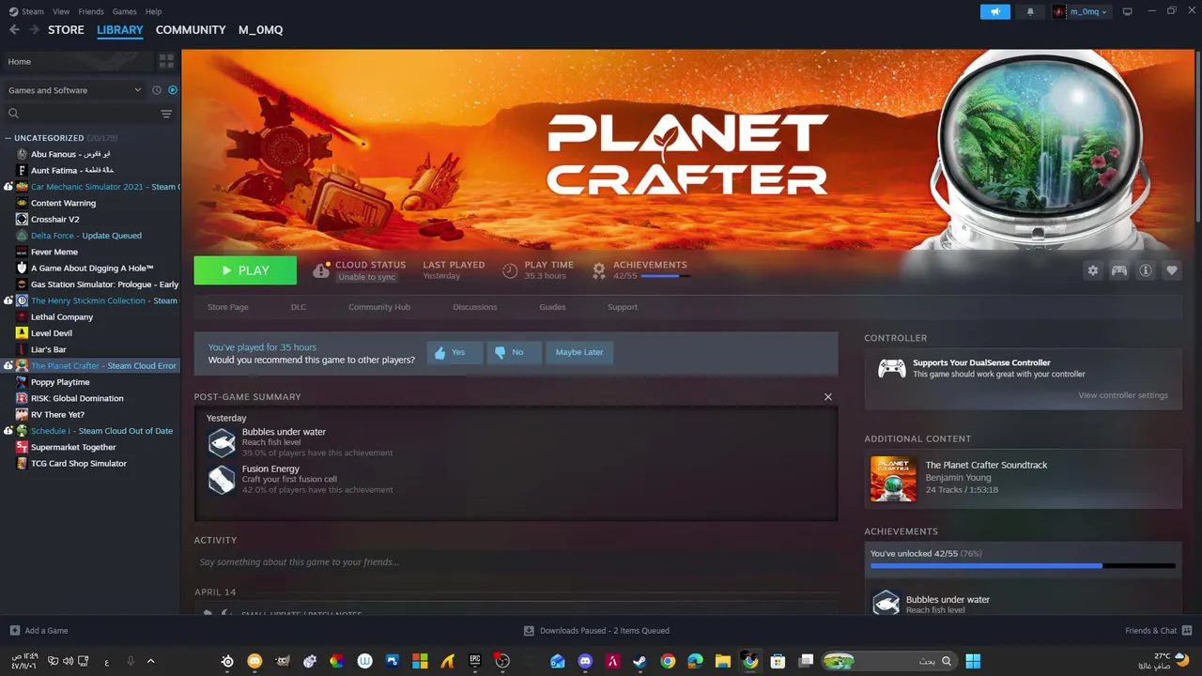Go to the STORE tab
Image resolution: width=1202 pixels, height=676 pixels.
pyautogui.click(x=66, y=30)
